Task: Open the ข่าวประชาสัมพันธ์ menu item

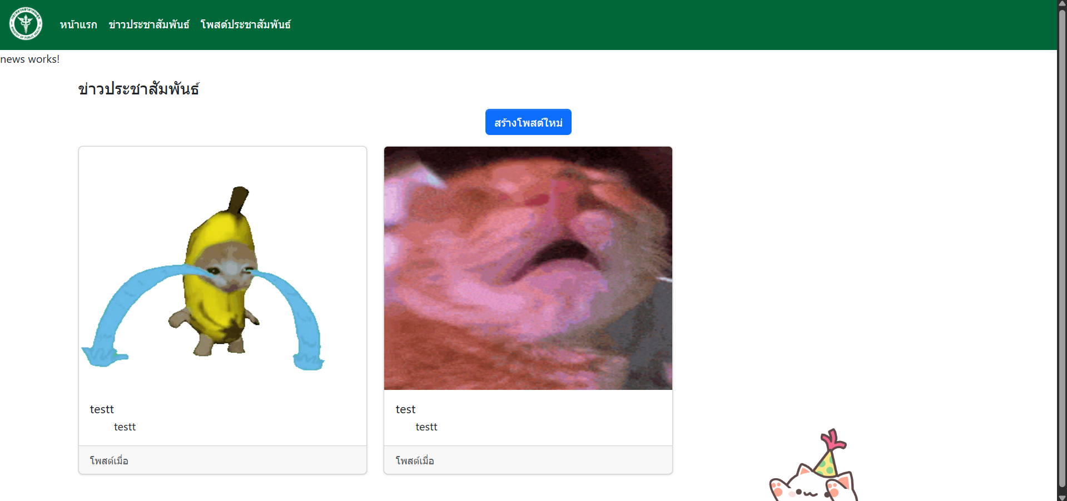Action: (x=149, y=24)
